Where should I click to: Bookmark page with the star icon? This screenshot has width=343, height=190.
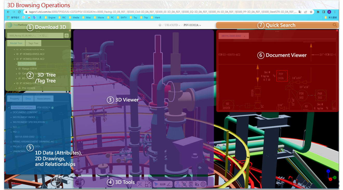311,12
